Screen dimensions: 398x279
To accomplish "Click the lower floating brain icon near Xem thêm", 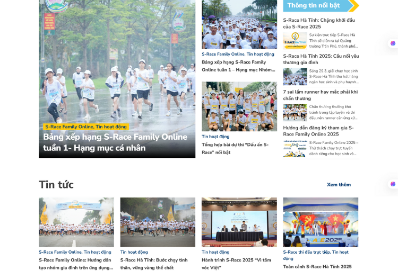I will 393,184.
